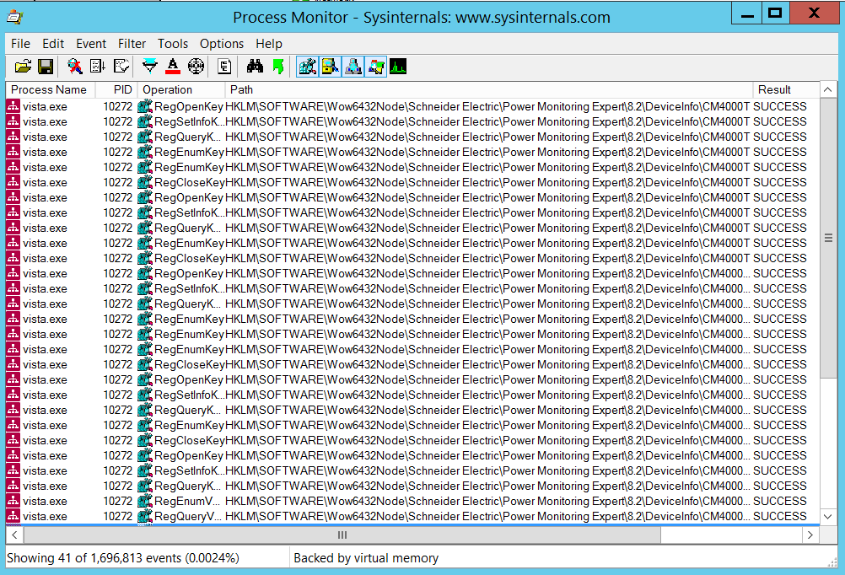This screenshot has width=845, height=575.
Task: Open the Filter dialog with the funnel icon
Action: [150, 67]
